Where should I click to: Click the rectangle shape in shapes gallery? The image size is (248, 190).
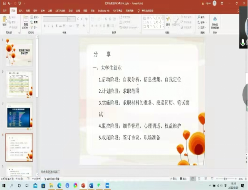click(157, 18)
